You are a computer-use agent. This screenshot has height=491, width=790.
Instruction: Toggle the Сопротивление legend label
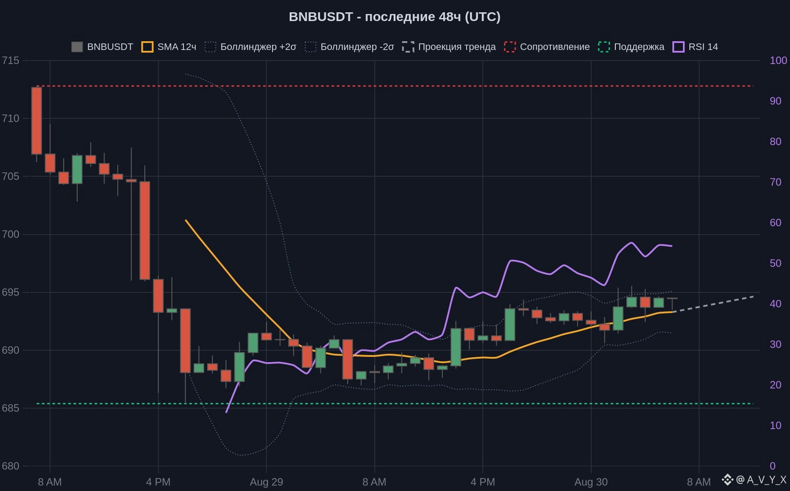point(555,47)
